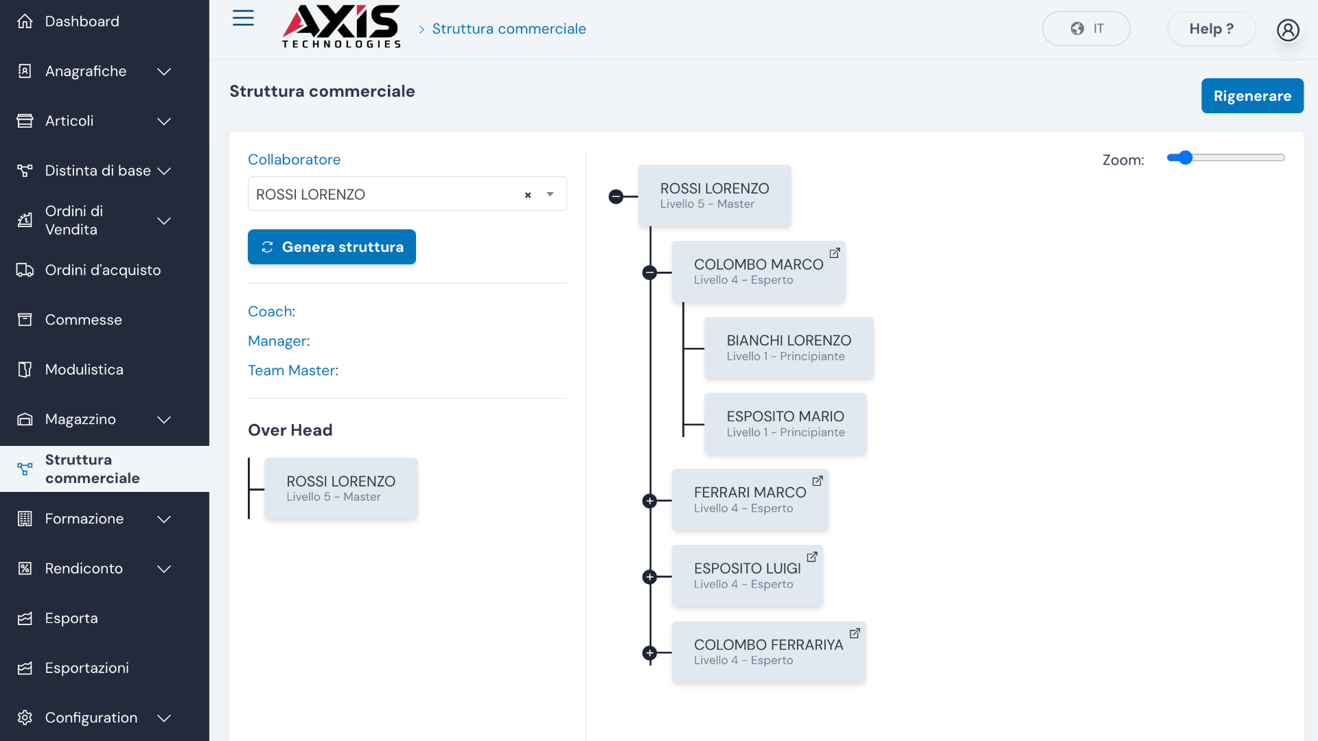Screen dimensions: 1318x741
Task: Click the AXIS Technologies logo
Action: coord(341,27)
